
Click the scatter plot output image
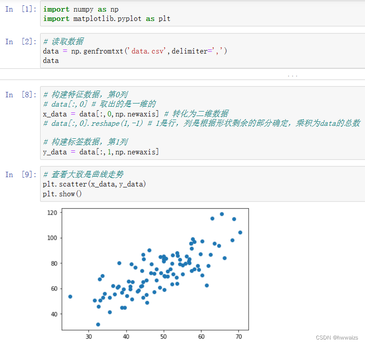click(148, 274)
